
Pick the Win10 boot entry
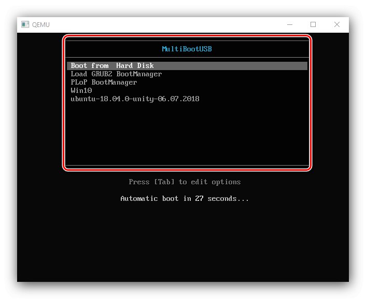[81, 90]
